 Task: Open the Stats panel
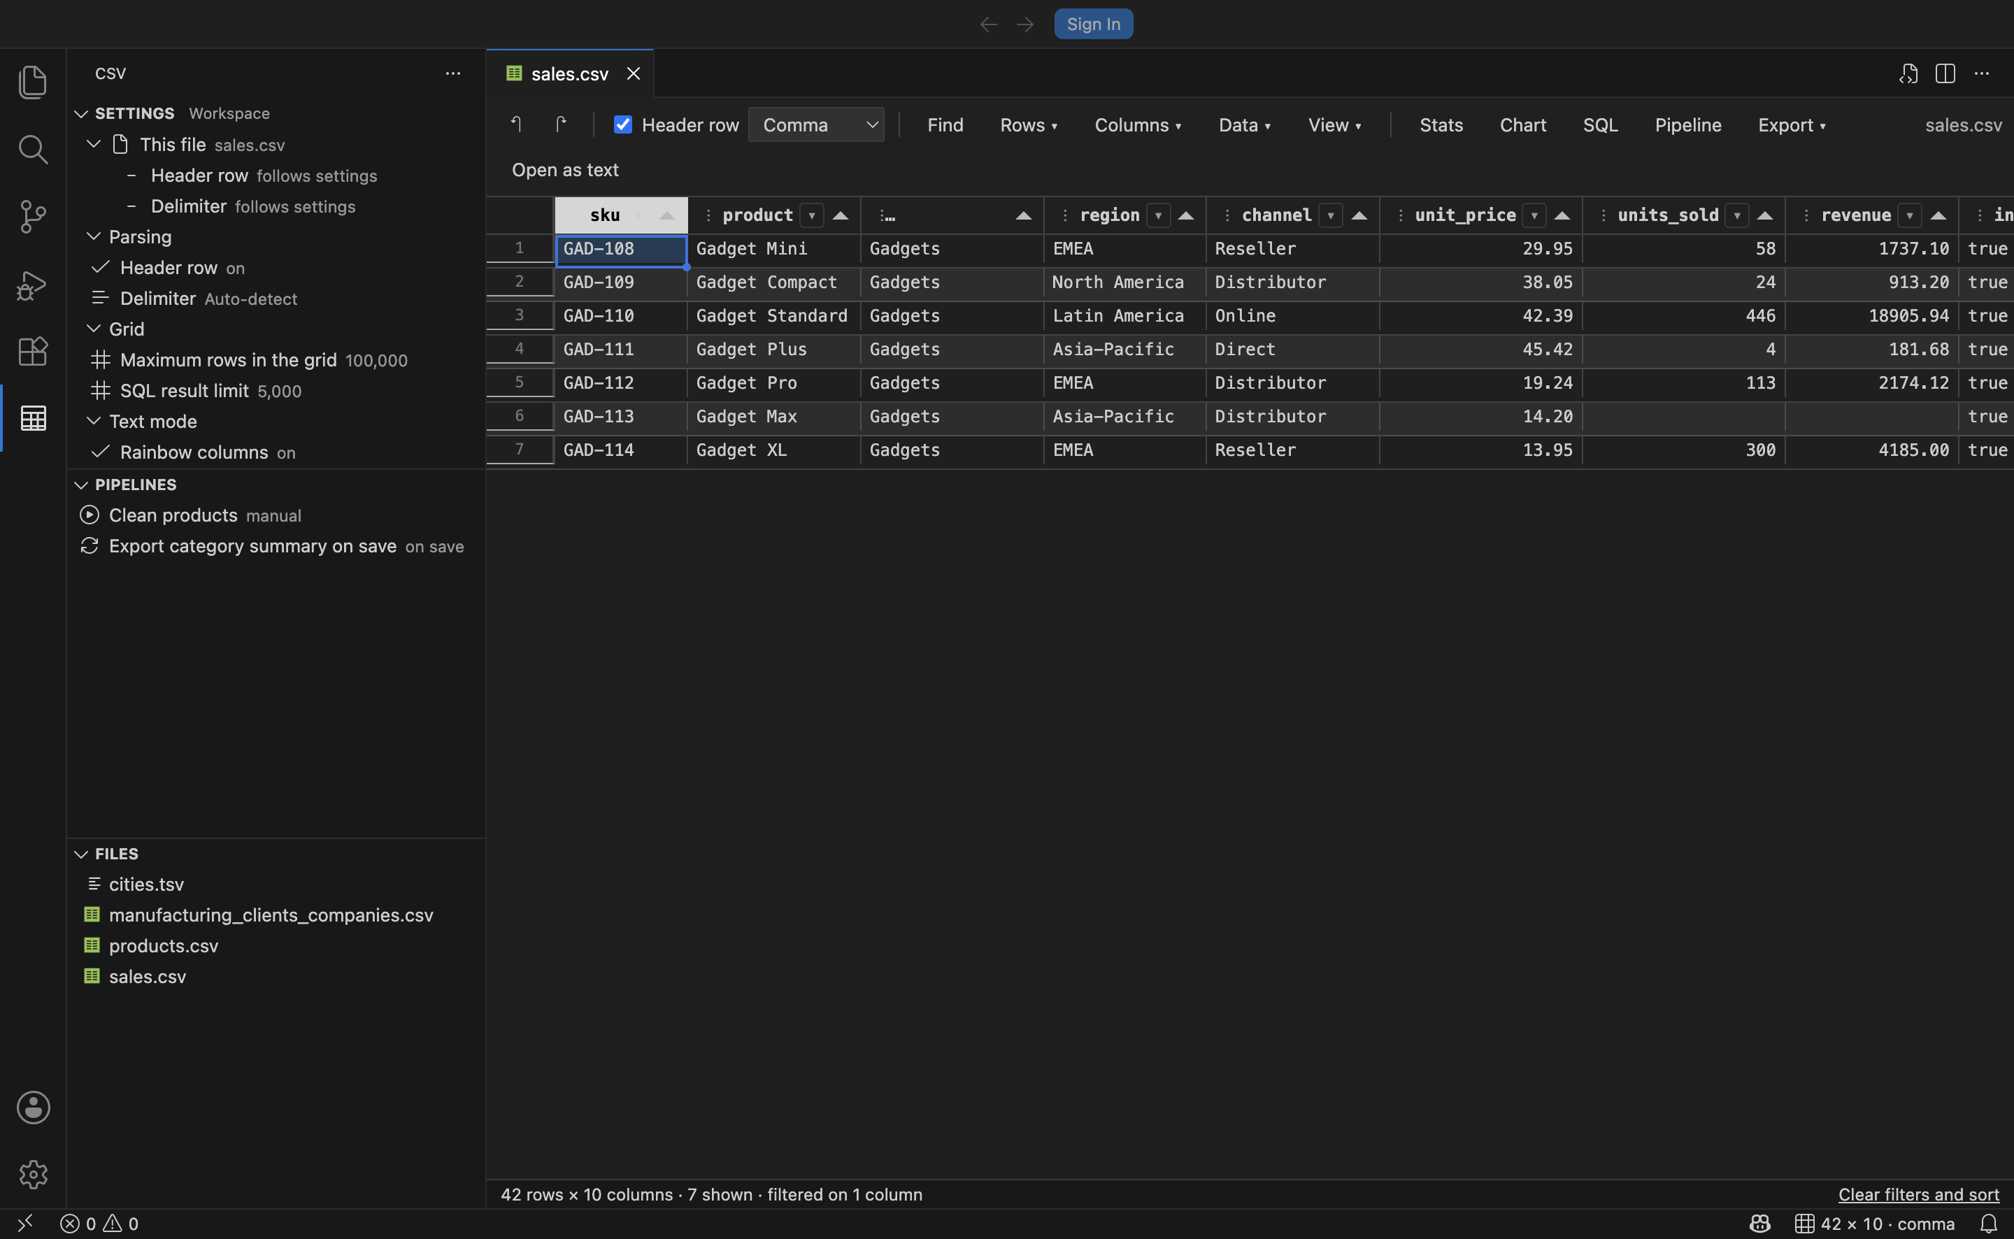tap(1441, 124)
